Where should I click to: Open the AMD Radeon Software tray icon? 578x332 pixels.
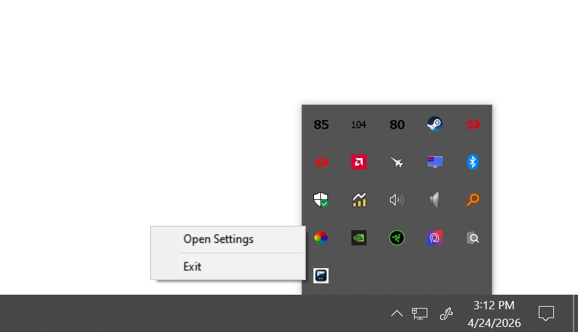coord(359,162)
